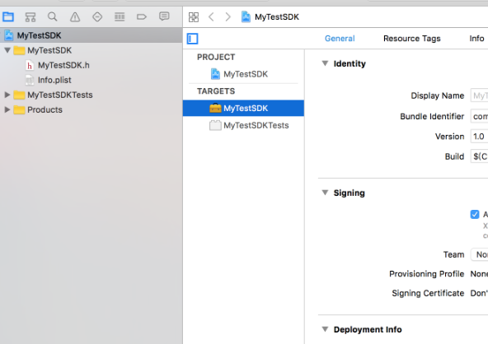Open the Find navigator magnifier icon

tap(52, 16)
